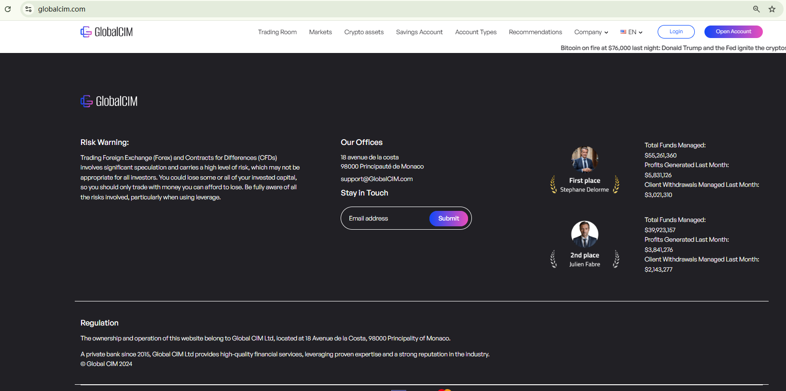Open the Crypto assets section
This screenshot has width=786, height=391.
[364, 32]
